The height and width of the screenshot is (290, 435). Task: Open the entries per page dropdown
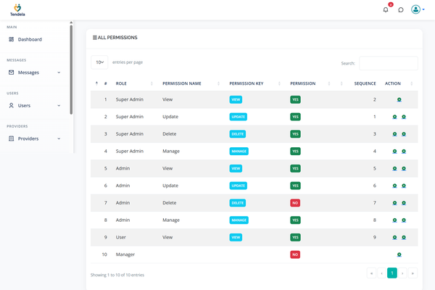[x=99, y=62]
